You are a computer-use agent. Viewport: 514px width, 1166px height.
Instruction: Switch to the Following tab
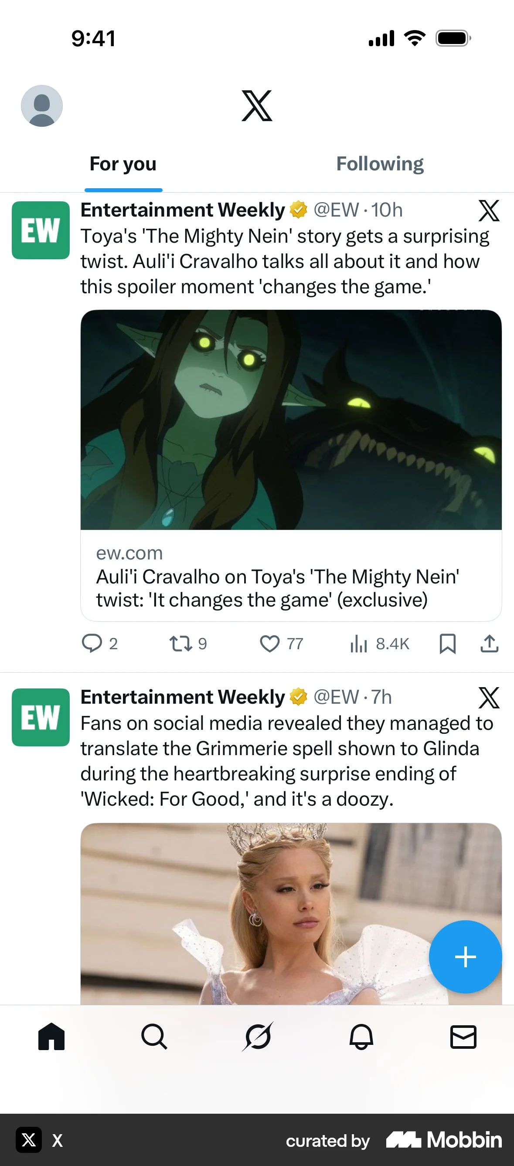380,164
